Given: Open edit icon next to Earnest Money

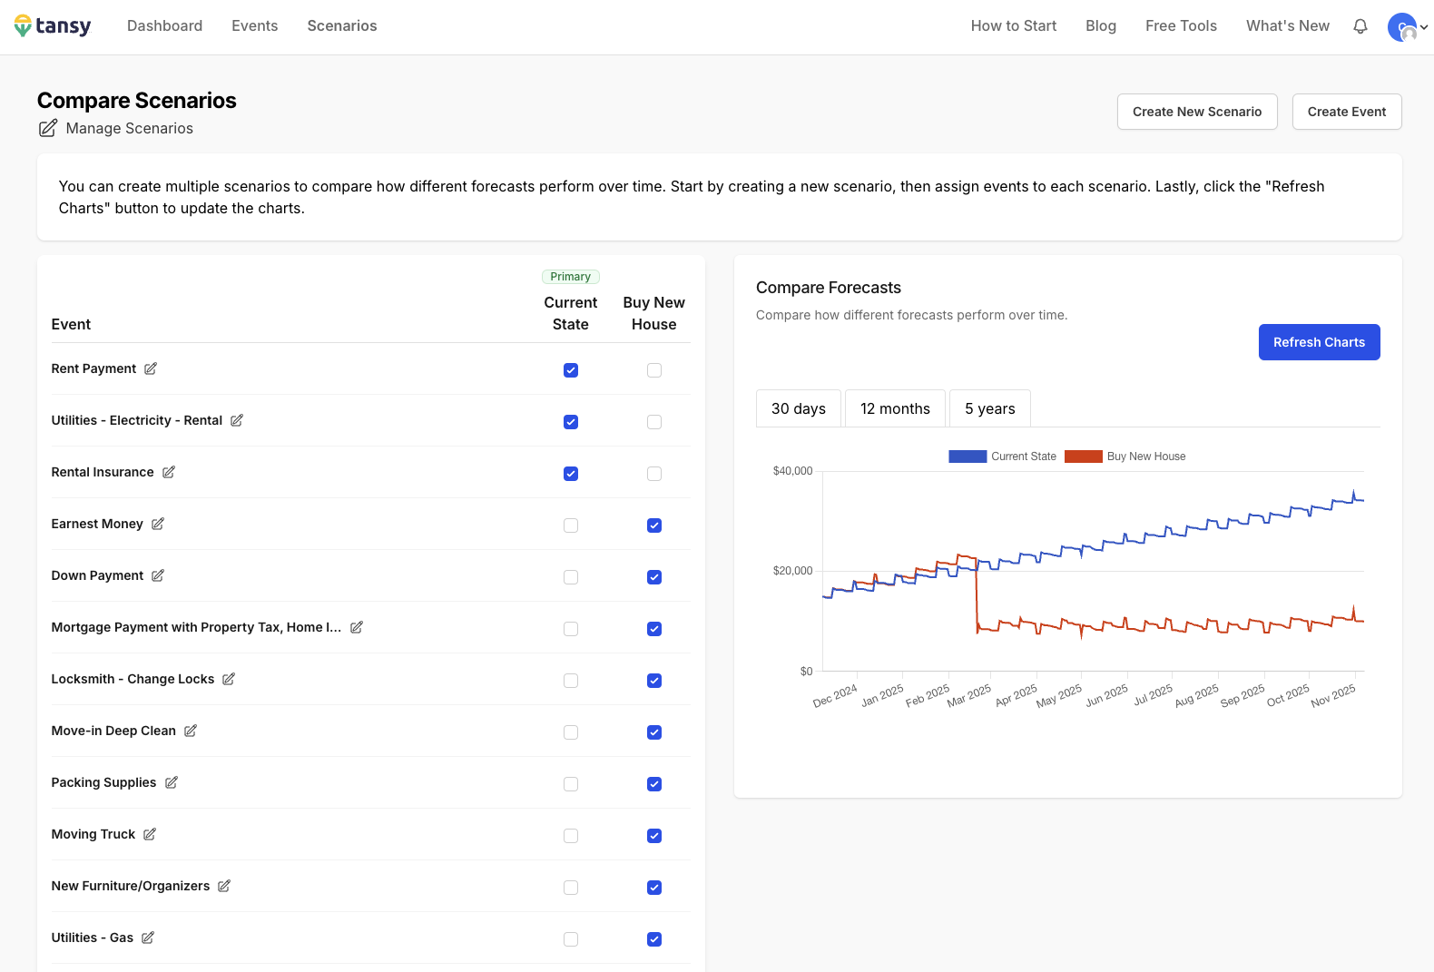Looking at the screenshot, I should click(x=158, y=524).
